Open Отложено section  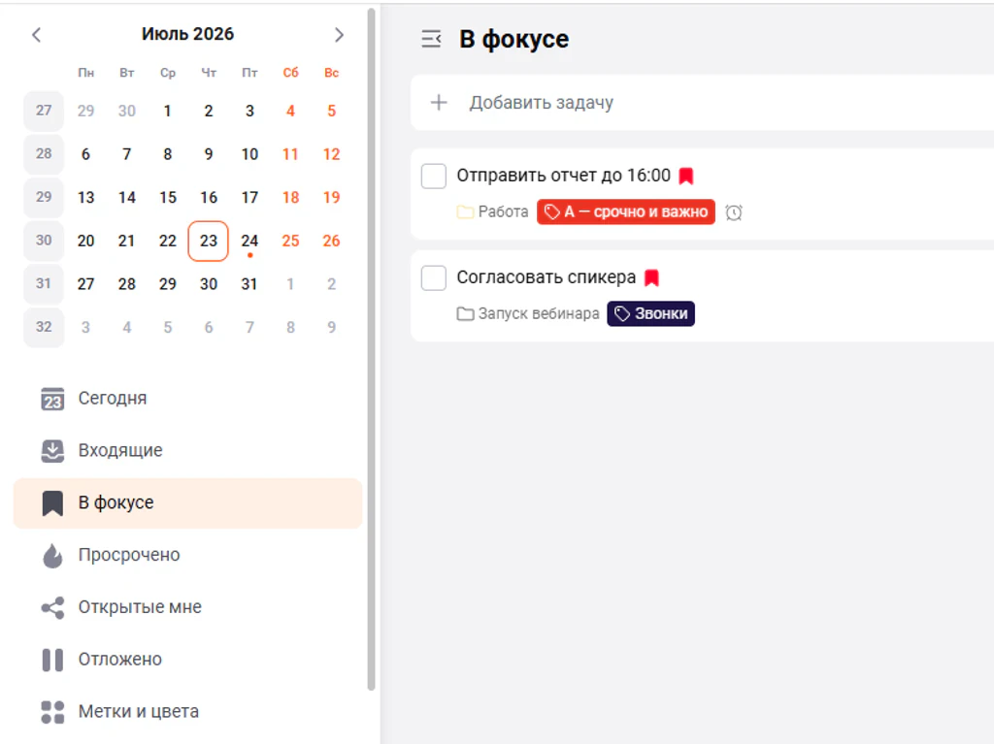click(187, 660)
